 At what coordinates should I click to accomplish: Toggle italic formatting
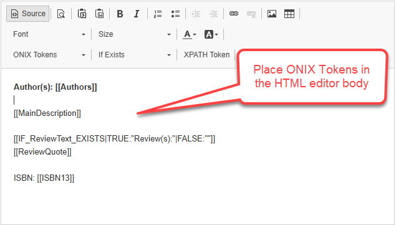point(137,14)
